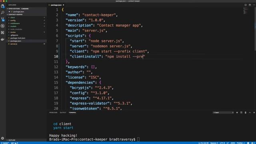Image resolution: width=256 pixels, height=144 pixels.
Task: Click the feedback smiley in status bar
Action: tap(248, 143)
